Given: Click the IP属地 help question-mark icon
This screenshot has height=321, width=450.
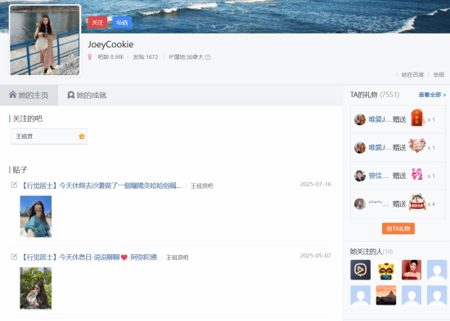Looking at the screenshot, I should [208, 57].
